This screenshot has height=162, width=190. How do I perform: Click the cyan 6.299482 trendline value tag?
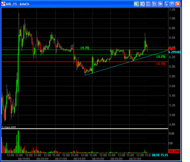coord(174,52)
